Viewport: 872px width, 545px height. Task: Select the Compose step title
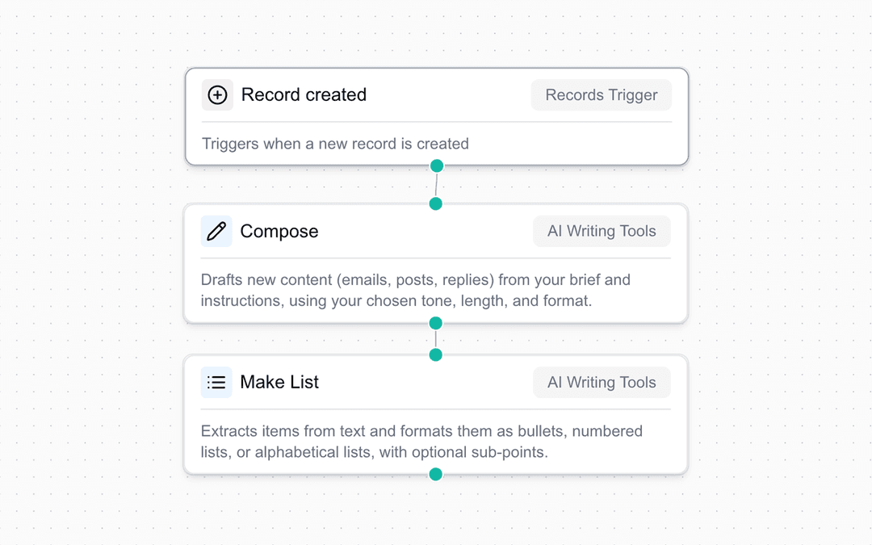click(279, 231)
